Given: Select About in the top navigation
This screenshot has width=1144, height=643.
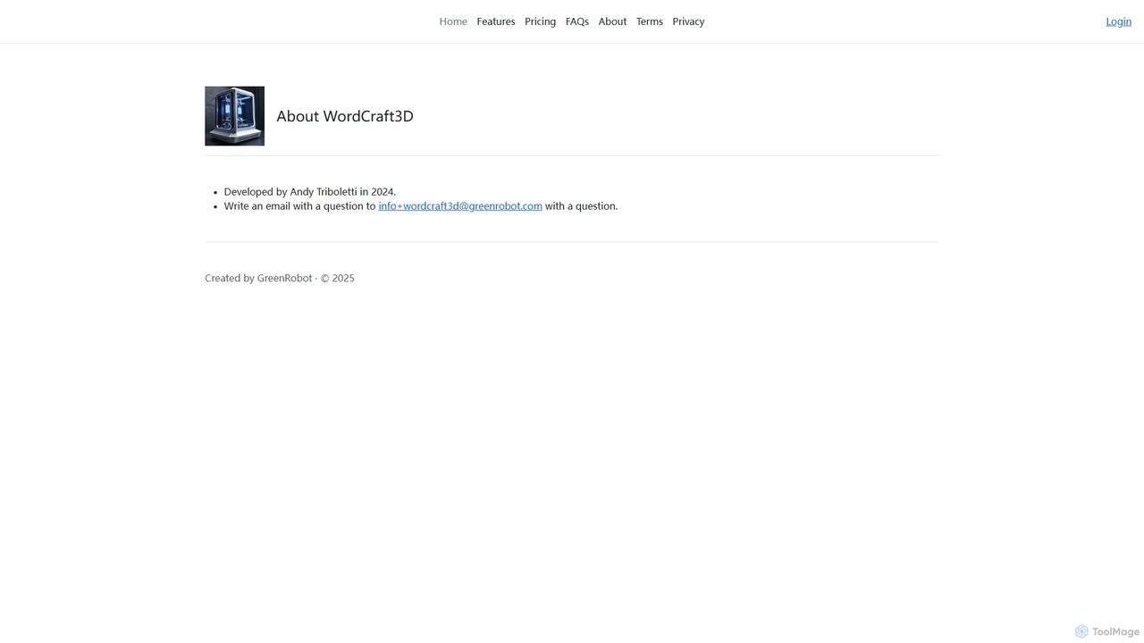Looking at the screenshot, I should coord(612,21).
